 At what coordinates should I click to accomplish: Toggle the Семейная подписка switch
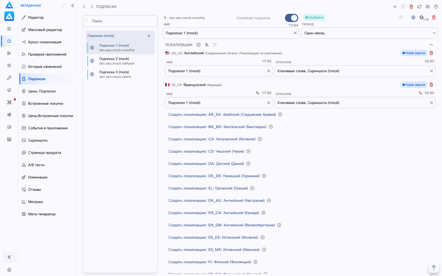(x=291, y=18)
